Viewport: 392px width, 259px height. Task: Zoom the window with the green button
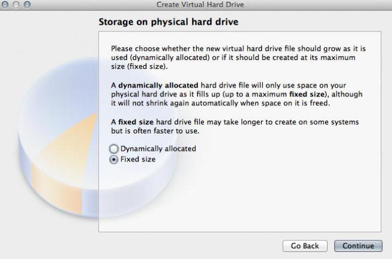point(26,4)
